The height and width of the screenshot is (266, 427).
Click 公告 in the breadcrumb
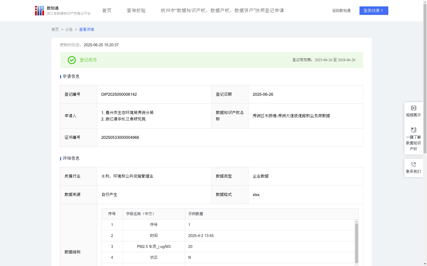tap(69, 30)
